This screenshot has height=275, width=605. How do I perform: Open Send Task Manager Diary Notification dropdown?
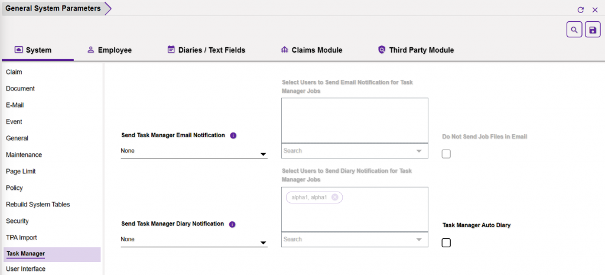point(194,240)
